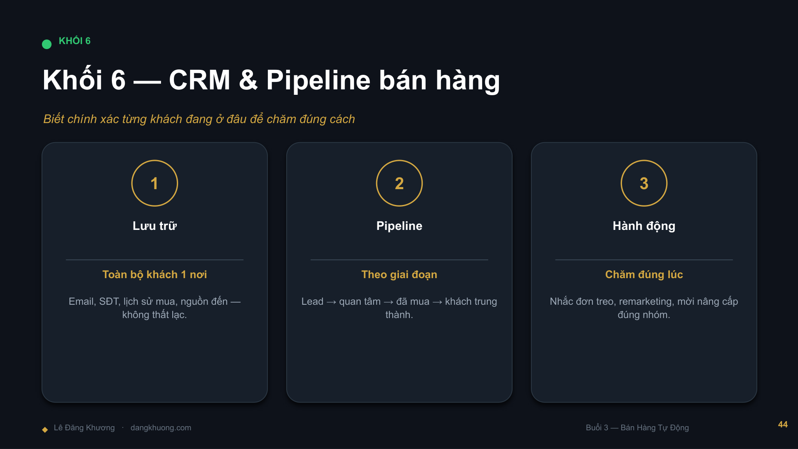Image resolution: width=798 pixels, height=449 pixels.
Task: Click the Lê Đăng Khương author name
Action: (84, 428)
